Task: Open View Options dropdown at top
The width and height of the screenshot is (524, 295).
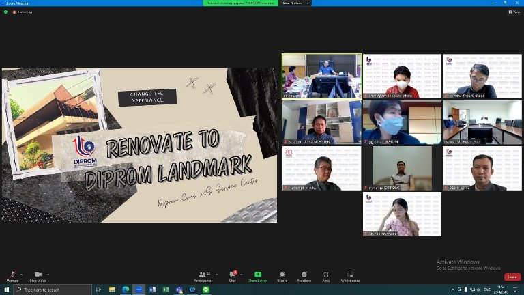Action: point(295,3)
